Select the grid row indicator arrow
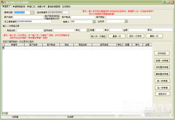The width and height of the screenshot is (175, 120). click(x=3, y=48)
